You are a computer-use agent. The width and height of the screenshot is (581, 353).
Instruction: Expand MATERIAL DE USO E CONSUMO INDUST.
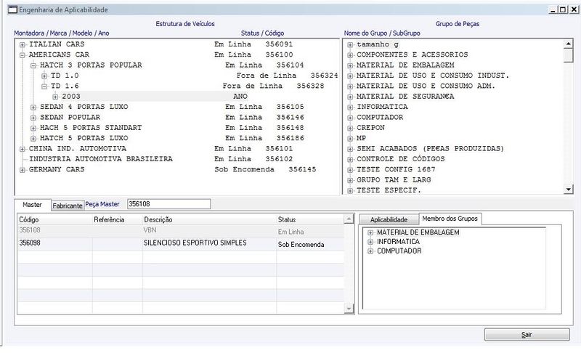350,76
